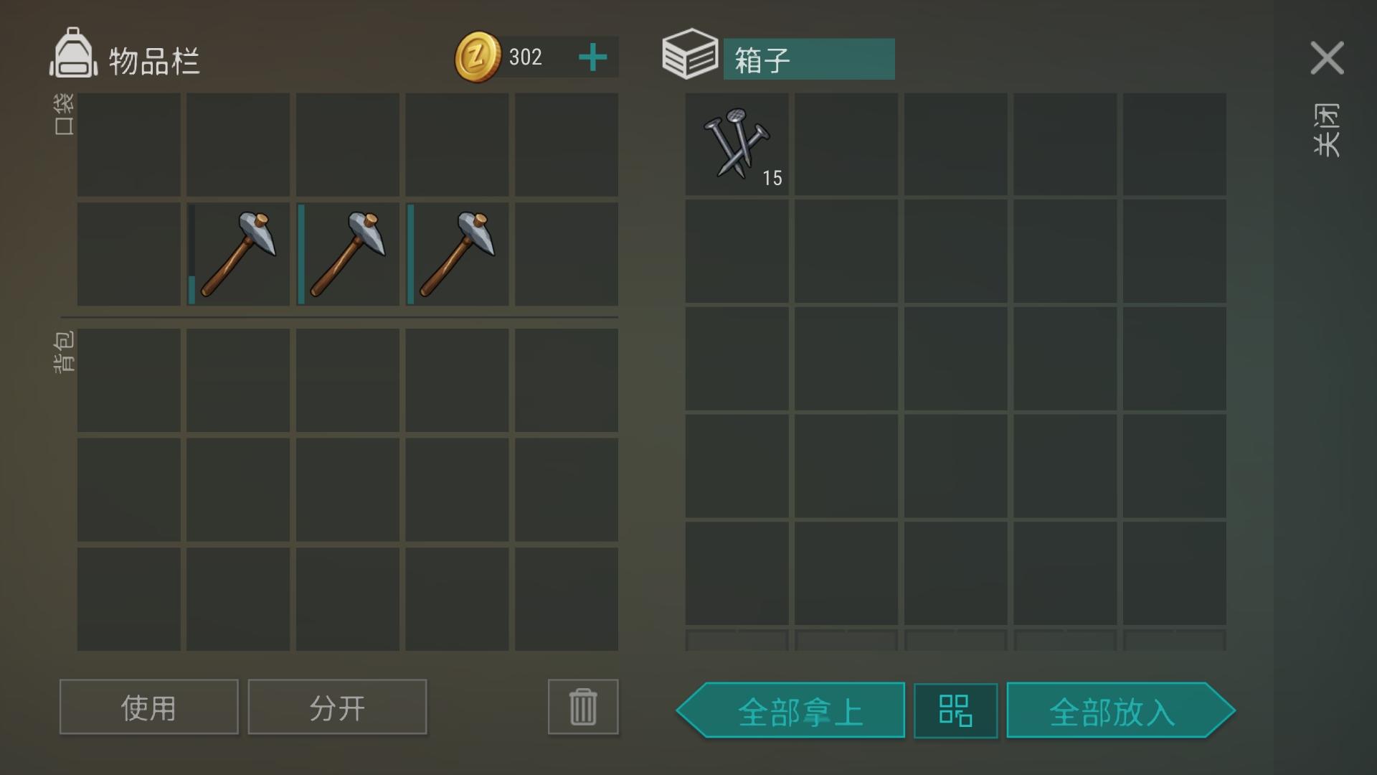Select empty chest slot beside nails
The height and width of the screenshot is (775, 1377).
(846, 144)
